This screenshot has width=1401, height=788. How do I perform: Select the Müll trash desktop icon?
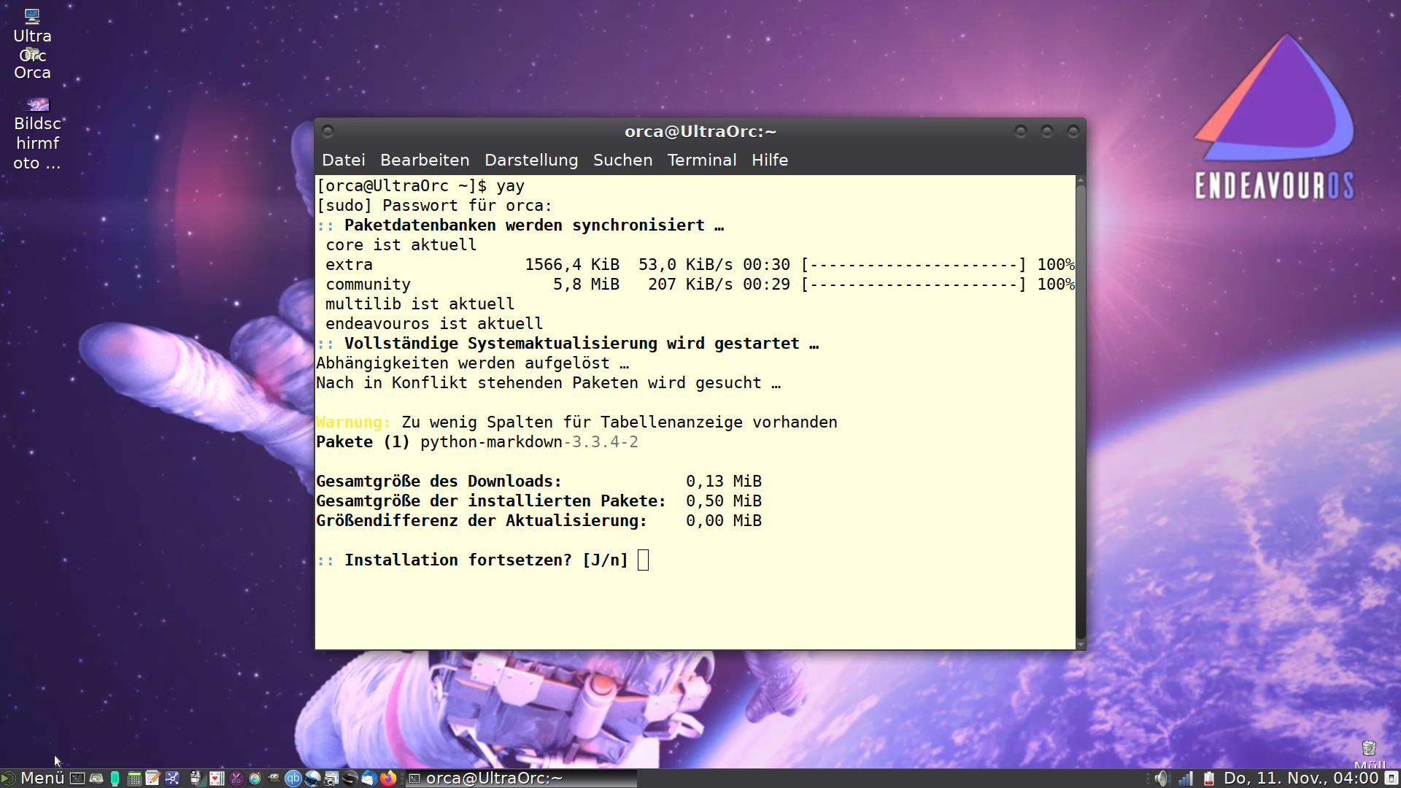(x=1369, y=754)
